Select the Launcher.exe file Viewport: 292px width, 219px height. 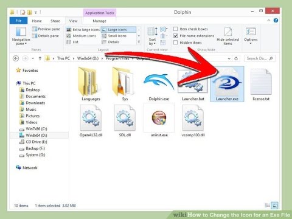tap(227, 84)
